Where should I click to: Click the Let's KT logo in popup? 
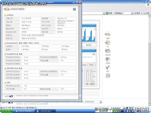[x=9, y=96]
